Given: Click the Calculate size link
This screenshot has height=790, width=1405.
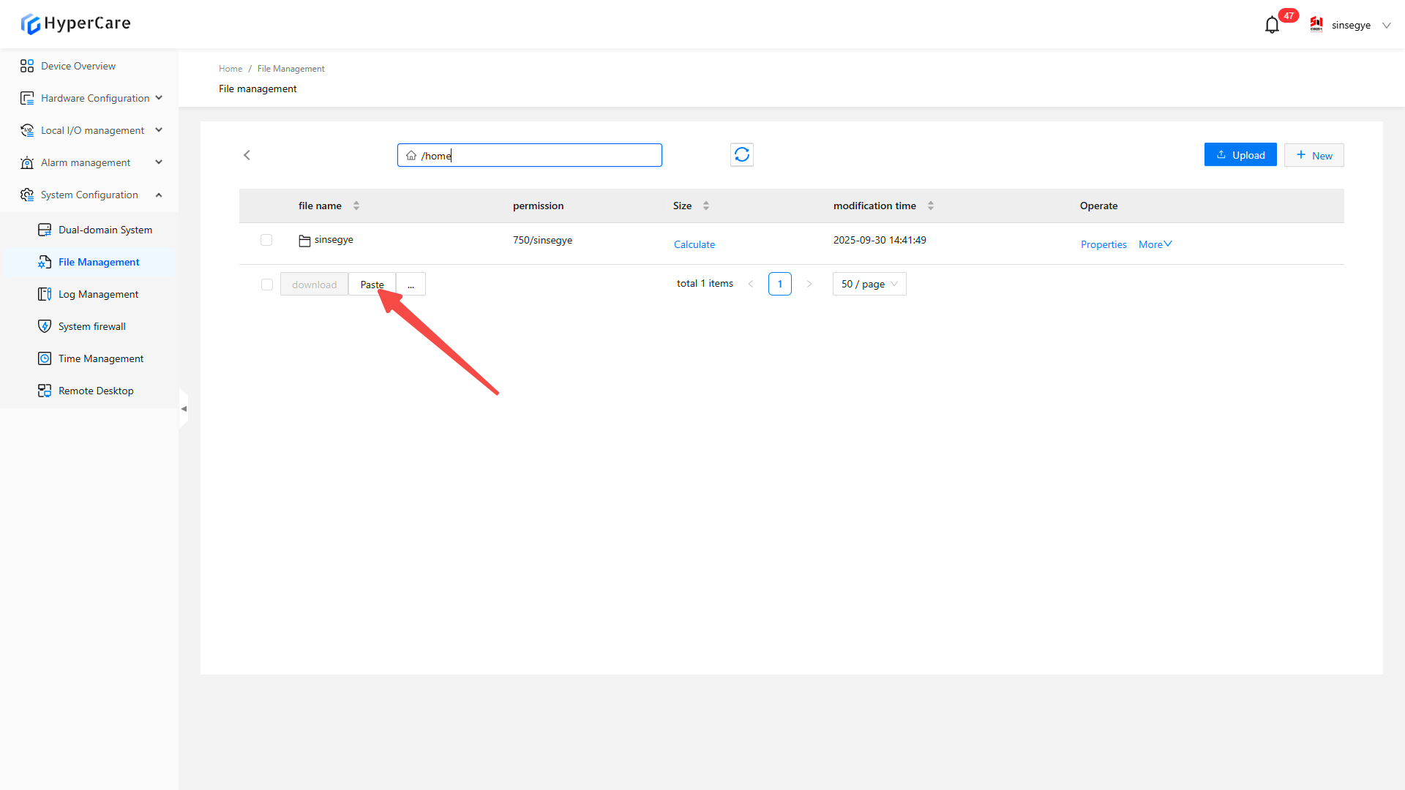Looking at the screenshot, I should click(x=694, y=244).
